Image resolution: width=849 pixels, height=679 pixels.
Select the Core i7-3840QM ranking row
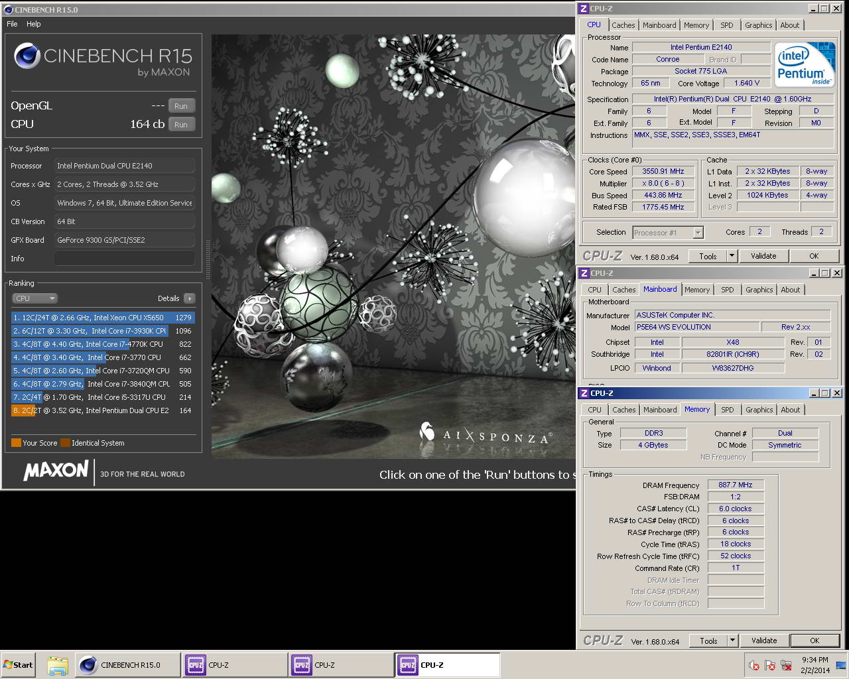(103, 384)
